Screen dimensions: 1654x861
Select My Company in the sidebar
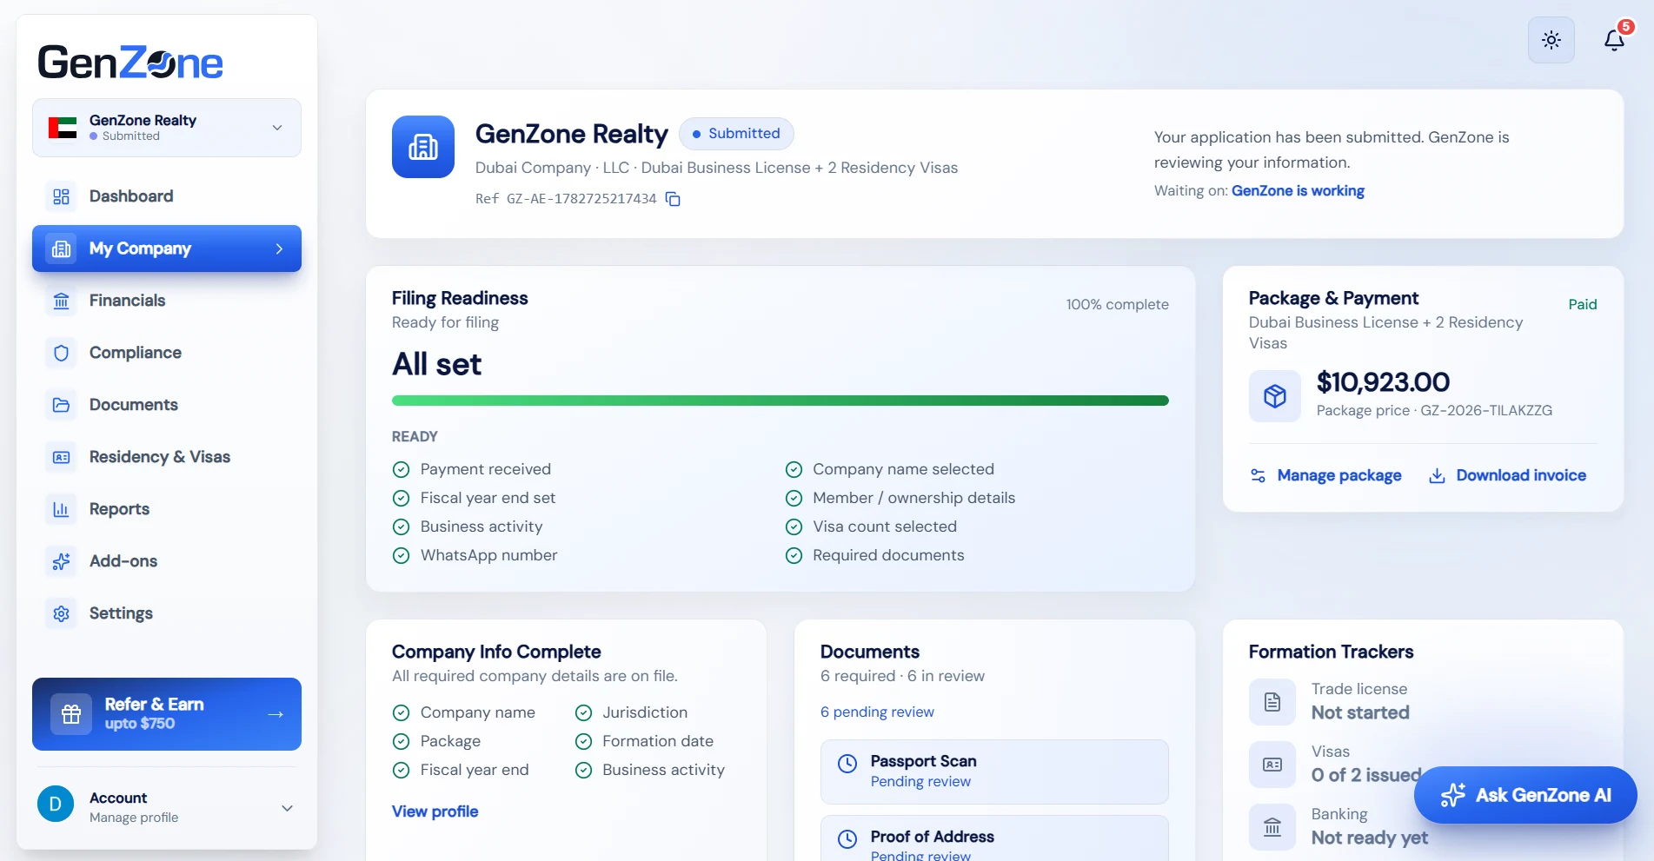tap(167, 248)
